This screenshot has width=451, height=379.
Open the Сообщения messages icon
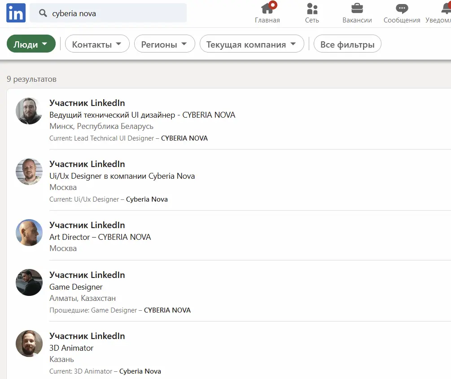[x=402, y=9]
